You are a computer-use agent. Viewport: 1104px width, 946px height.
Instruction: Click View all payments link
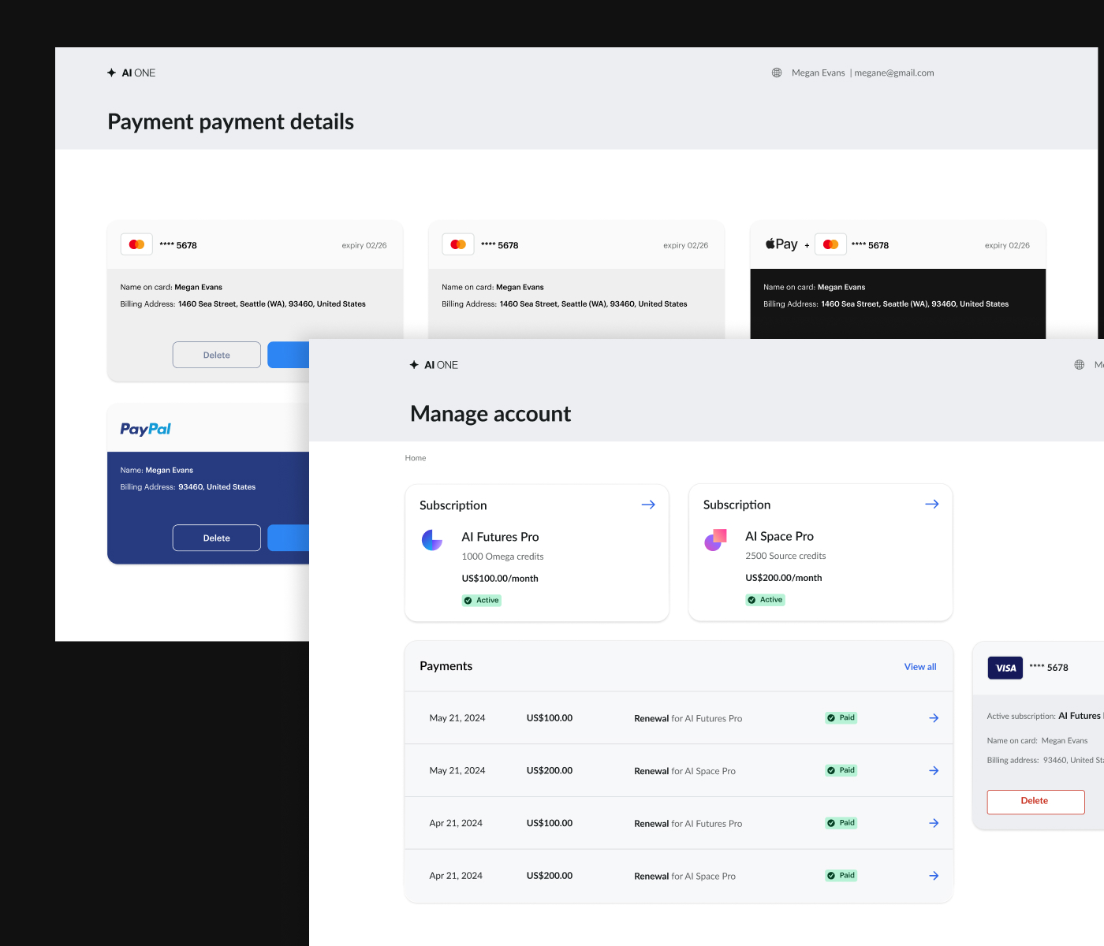pyautogui.click(x=919, y=666)
